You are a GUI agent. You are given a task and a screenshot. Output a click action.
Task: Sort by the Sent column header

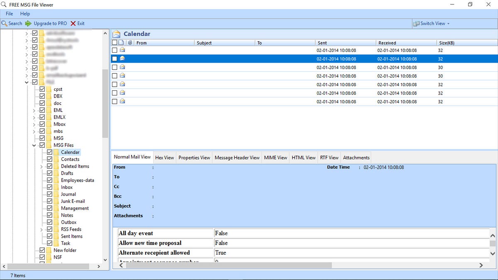pos(346,43)
